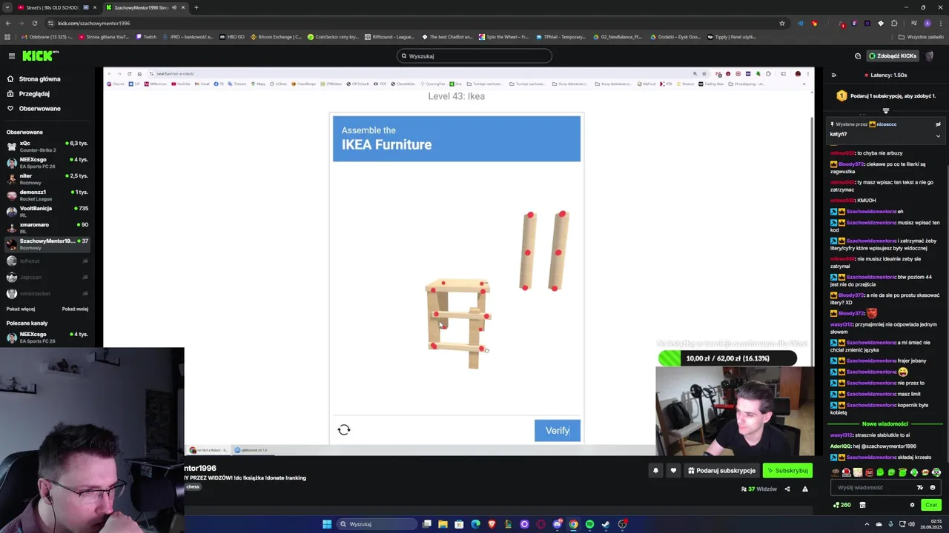Open chat settings gear
This screenshot has width=949, height=533.
912,505
